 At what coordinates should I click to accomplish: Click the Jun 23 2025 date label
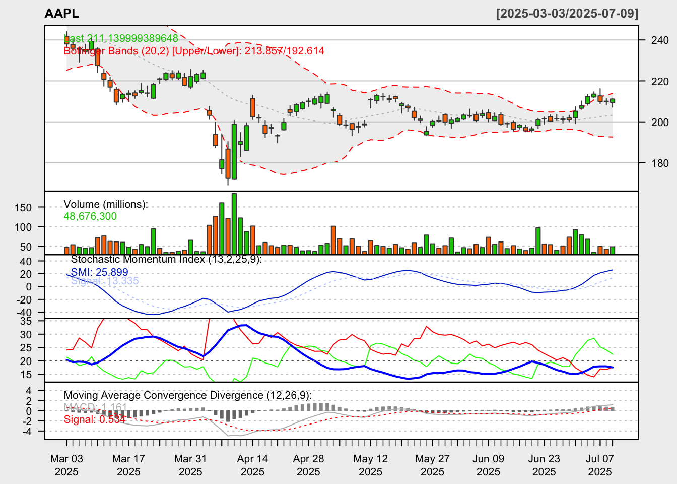[x=544, y=465]
